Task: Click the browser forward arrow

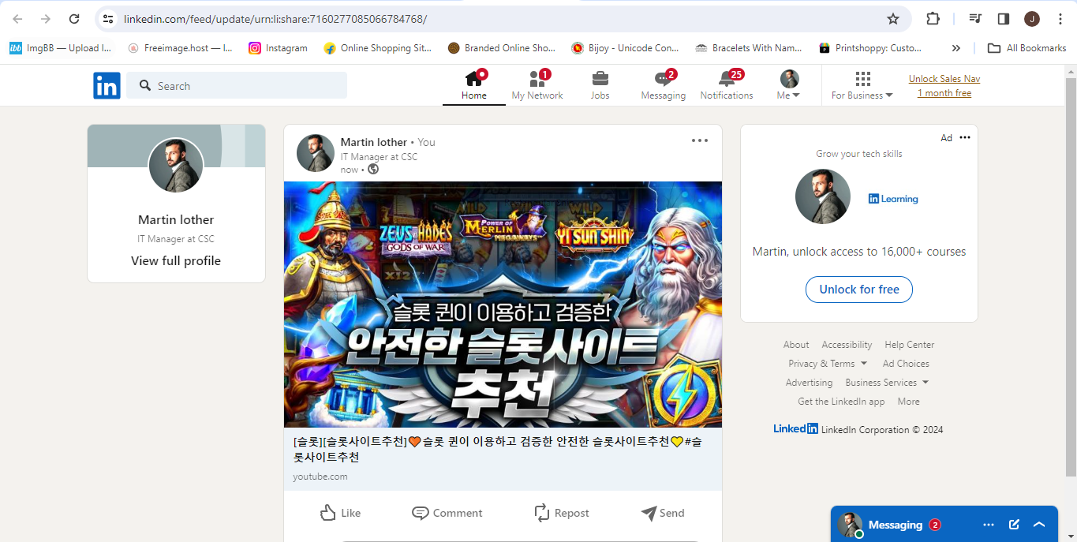Action: [46, 19]
